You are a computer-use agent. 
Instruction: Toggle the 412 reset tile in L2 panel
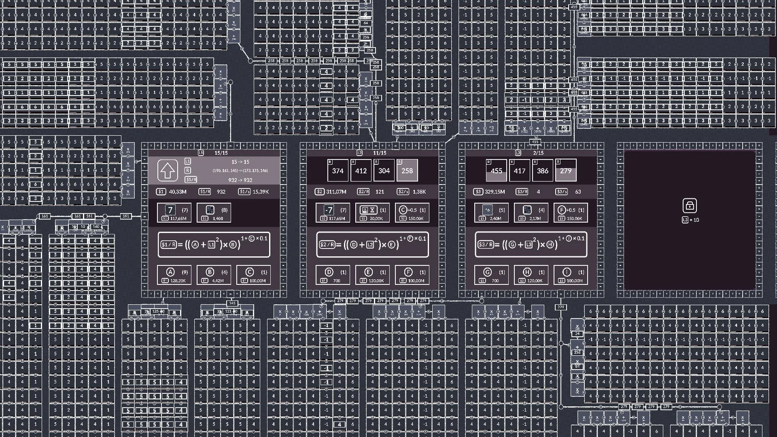point(361,170)
